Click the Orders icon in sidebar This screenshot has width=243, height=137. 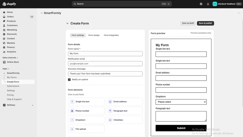pos(4,17)
